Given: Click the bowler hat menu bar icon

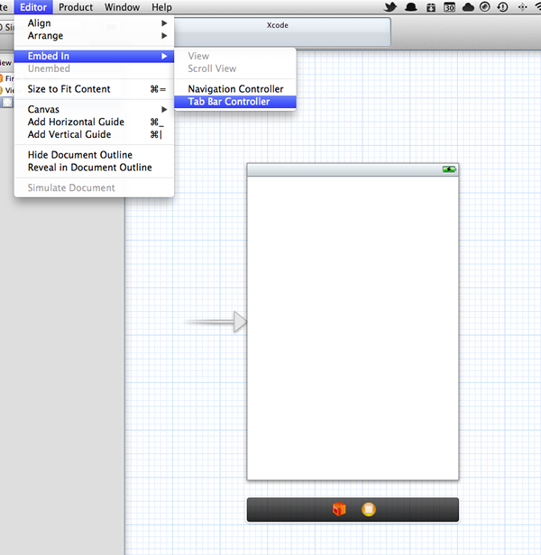Looking at the screenshot, I should [x=411, y=7].
